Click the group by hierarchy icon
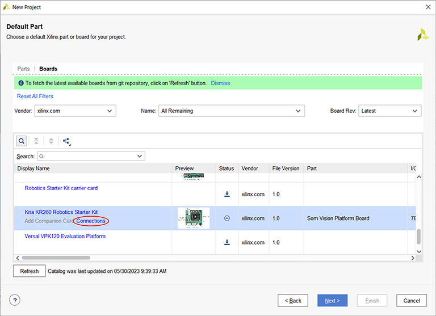Image resolution: width=436 pixels, height=316 pixels. (x=66, y=141)
